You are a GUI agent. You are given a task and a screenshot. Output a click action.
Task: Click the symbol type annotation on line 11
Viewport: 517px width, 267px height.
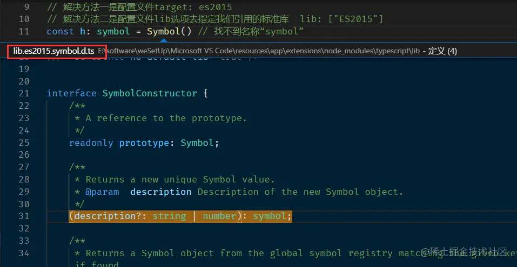point(113,31)
